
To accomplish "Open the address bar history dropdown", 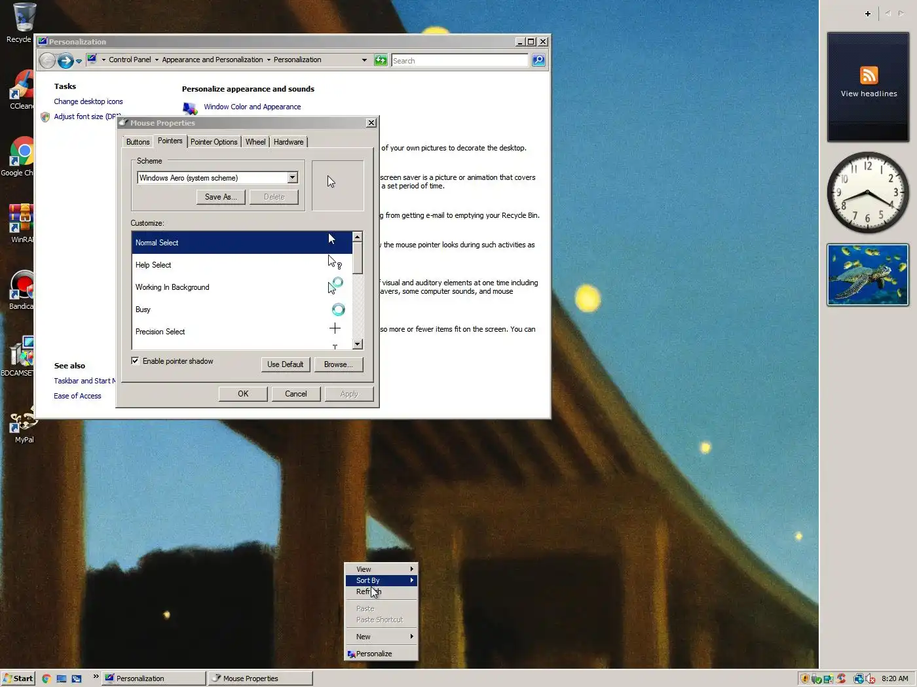I will [x=364, y=60].
